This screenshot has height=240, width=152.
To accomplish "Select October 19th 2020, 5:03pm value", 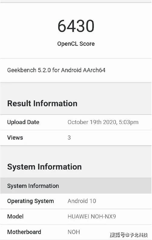I will click(x=103, y=122).
